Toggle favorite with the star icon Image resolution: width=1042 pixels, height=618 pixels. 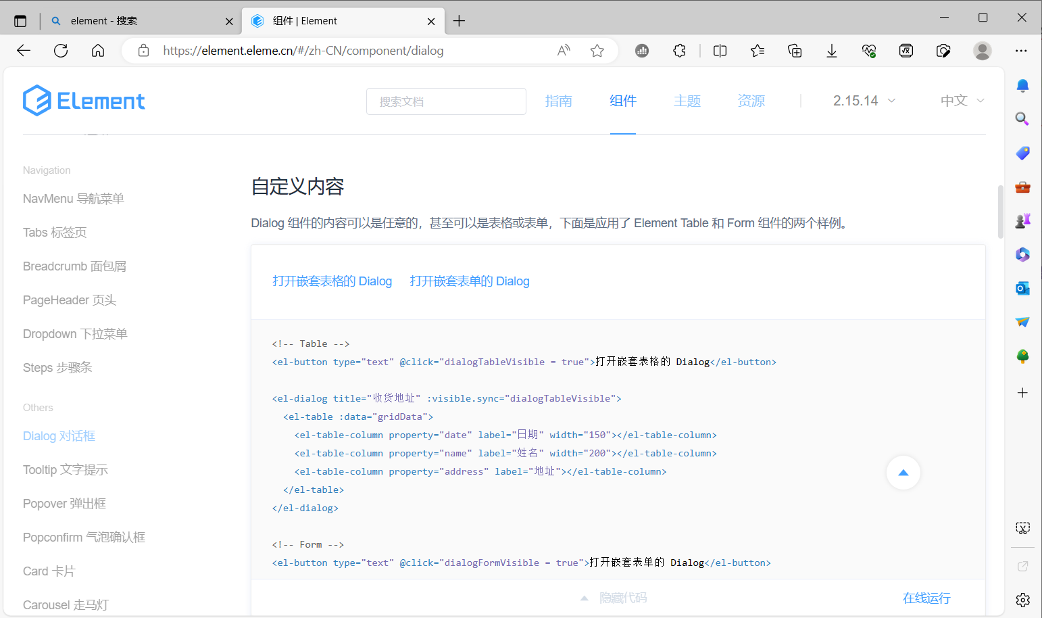click(x=597, y=50)
